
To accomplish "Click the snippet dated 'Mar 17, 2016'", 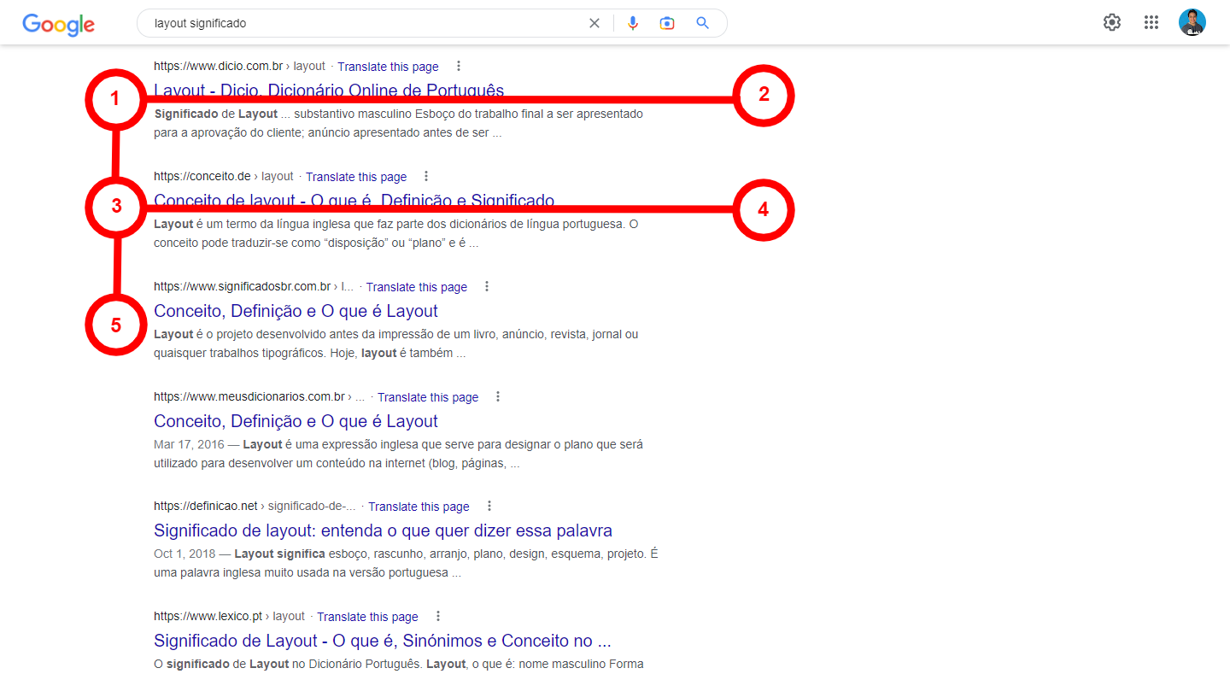I will (399, 454).
